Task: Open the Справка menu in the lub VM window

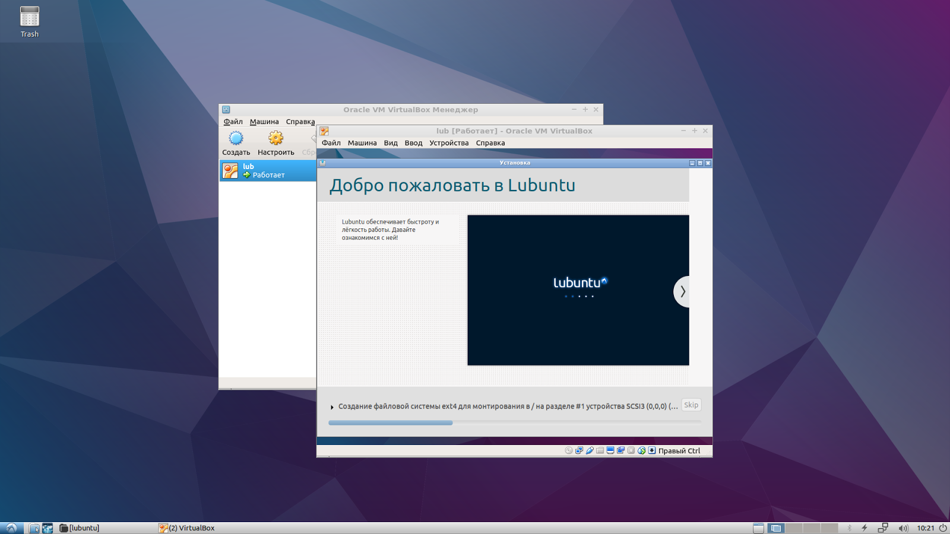Action: pos(490,143)
